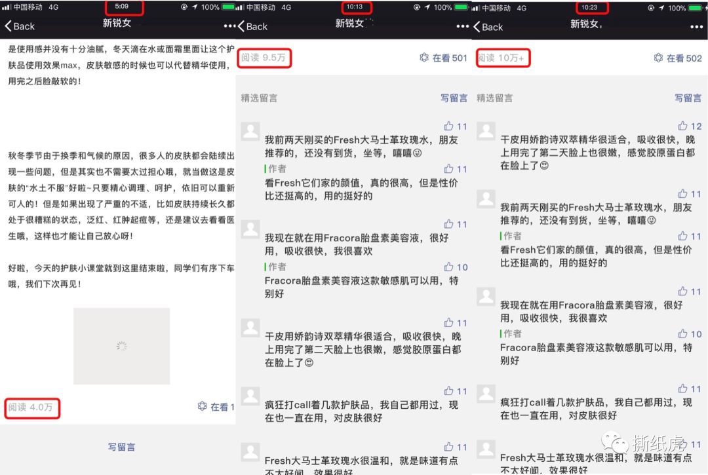The width and height of the screenshot is (708, 475).
Task: Tap the battery icon in the 5:09 status bar
Action: click(229, 7)
